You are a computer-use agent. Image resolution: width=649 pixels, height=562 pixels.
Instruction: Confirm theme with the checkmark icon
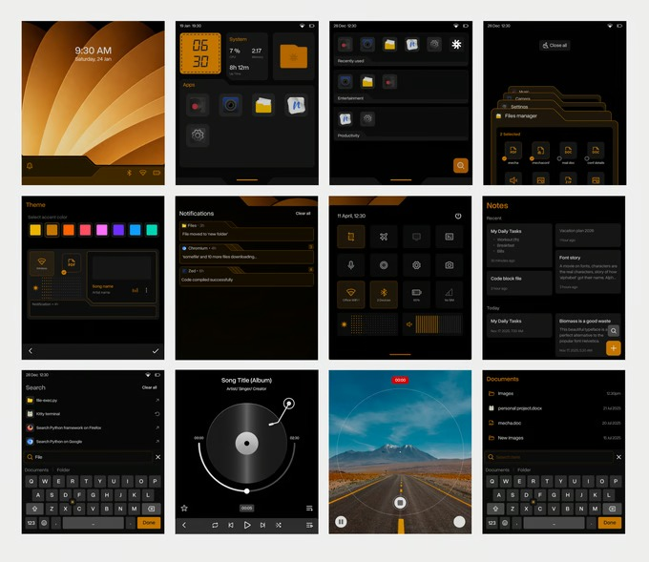click(156, 351)
